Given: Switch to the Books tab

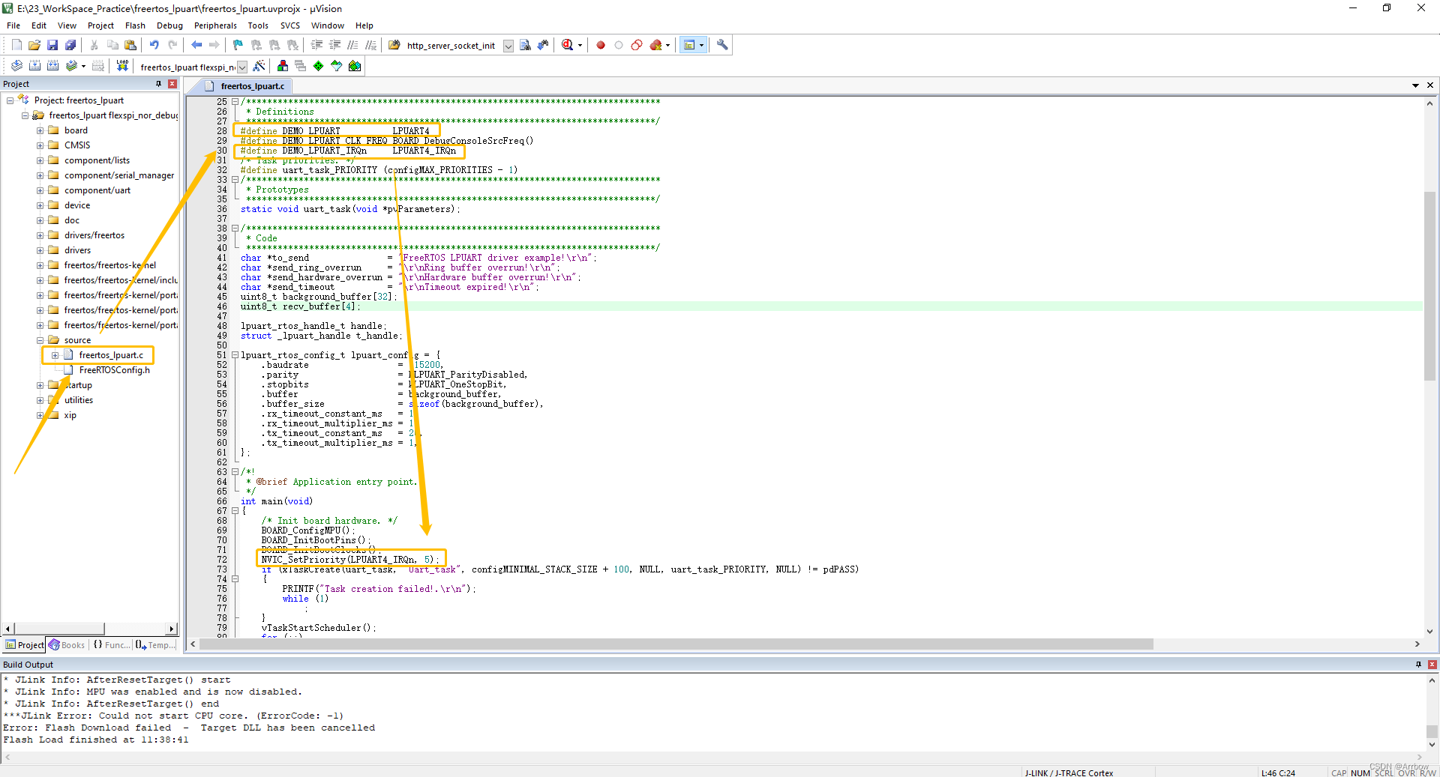Looking at the screenshot, I should pyautogui.click(x=67, y=645).
